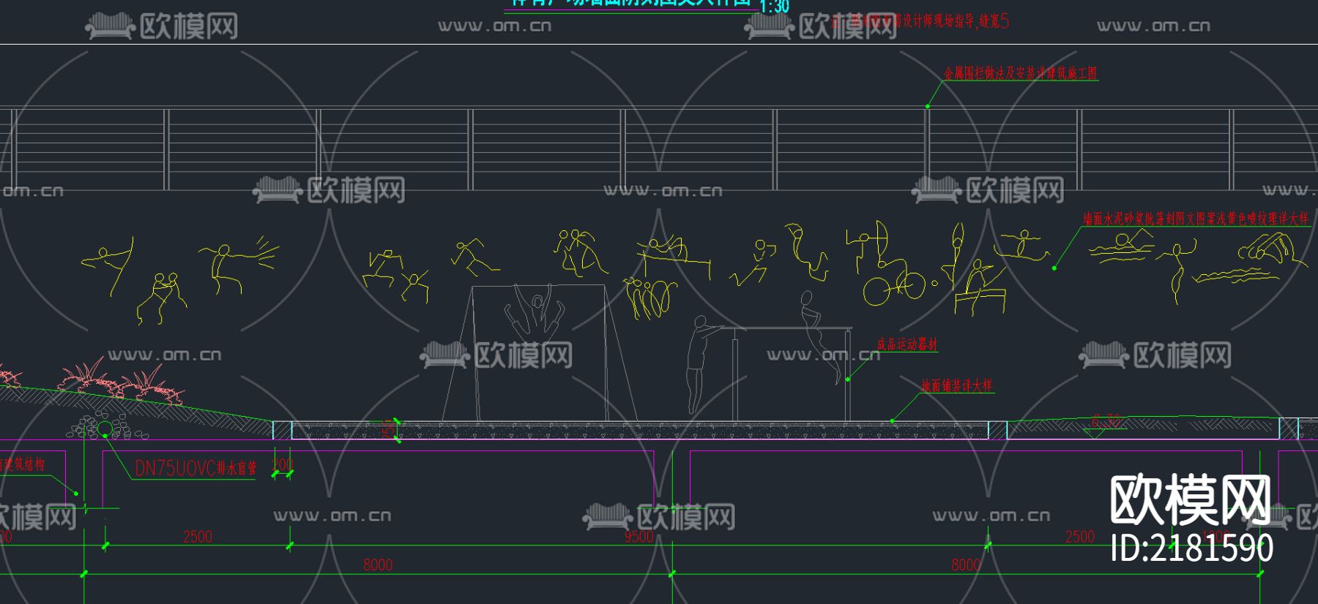The image size is (1318, 604).
Task: Select the '200' dimension text near the curb
Action: pos(283,464)
